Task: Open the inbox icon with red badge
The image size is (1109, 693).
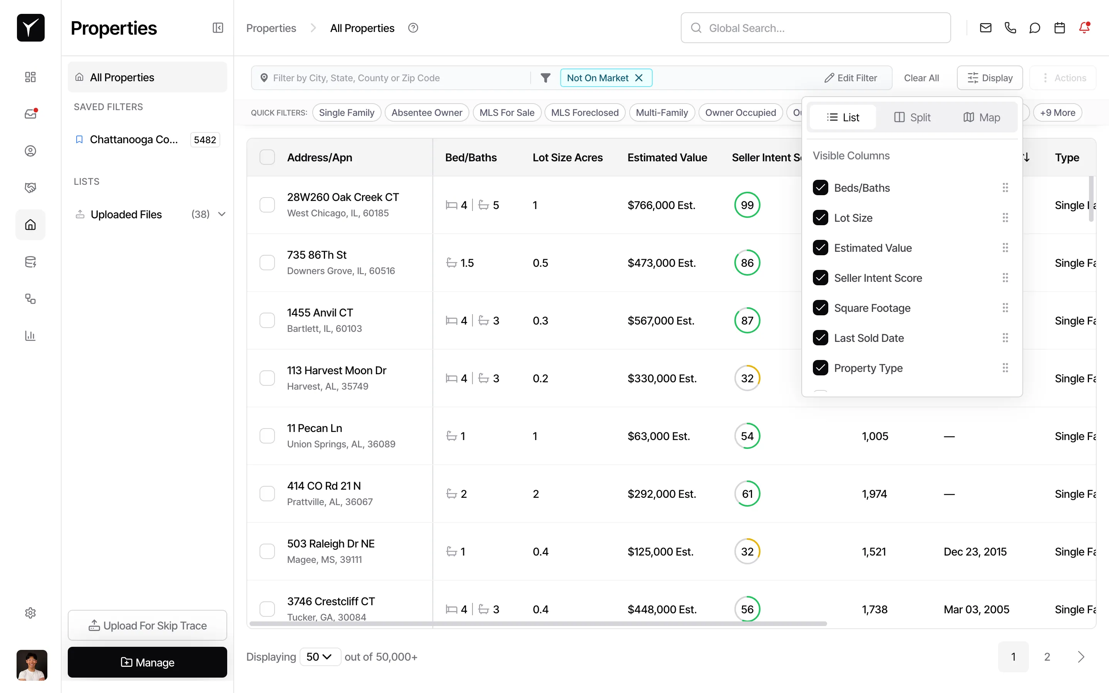Action: pyautogui.click(x=30, y=113)
